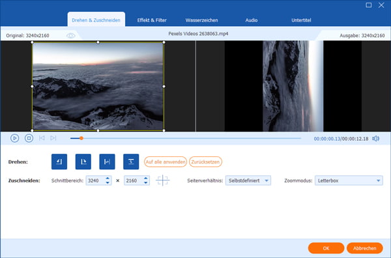Click top-right crop handle
Viewport: 391px width, 258px height.
pos(164,42)
